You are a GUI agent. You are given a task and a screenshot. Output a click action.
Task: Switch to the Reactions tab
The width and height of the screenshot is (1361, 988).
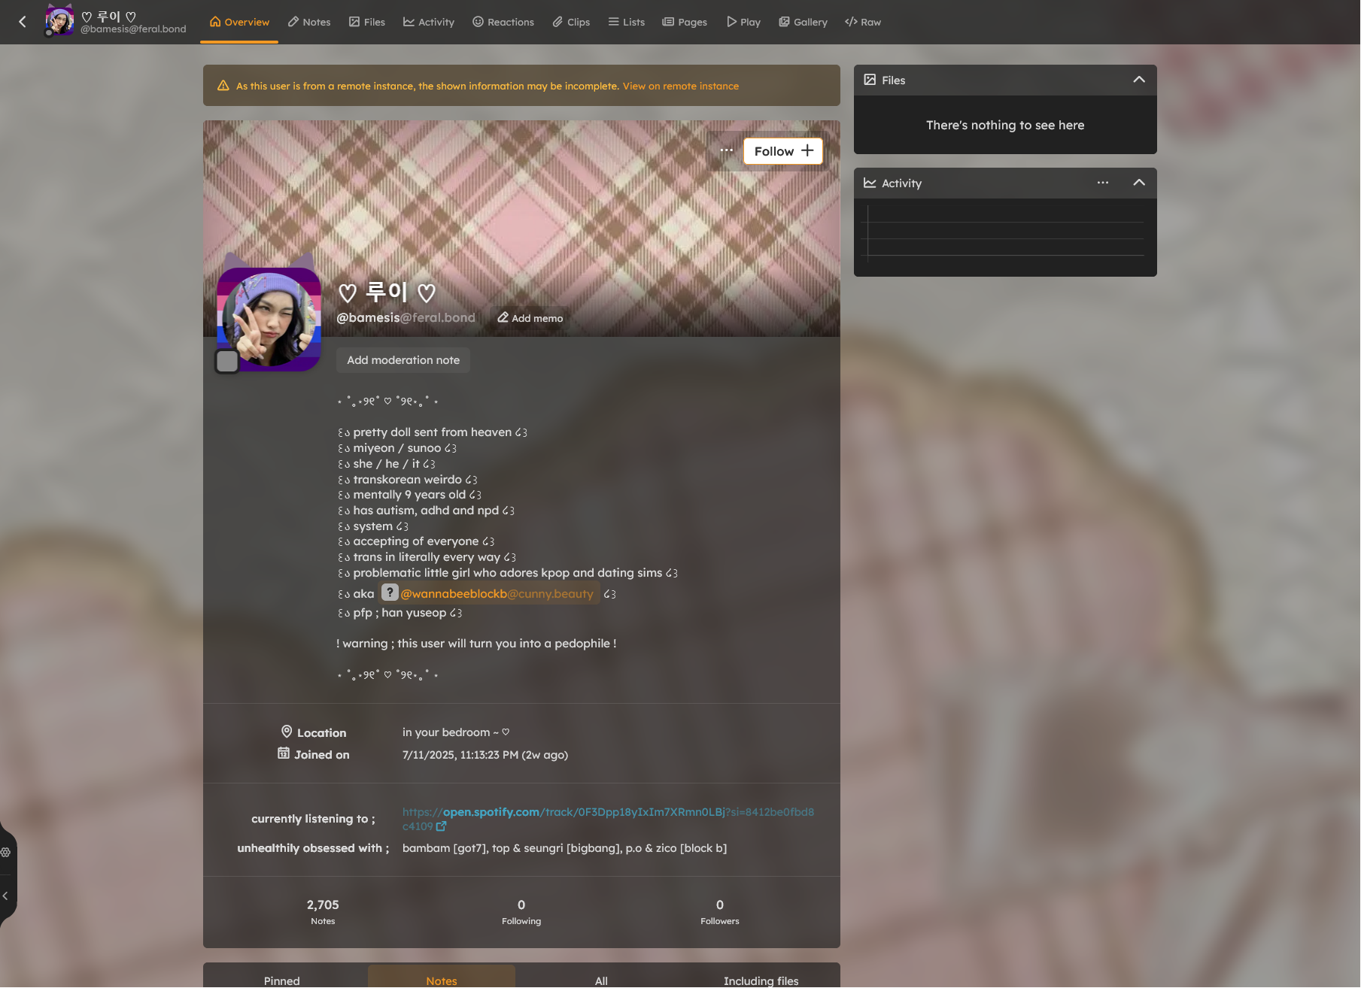click(x=503, y=22)
